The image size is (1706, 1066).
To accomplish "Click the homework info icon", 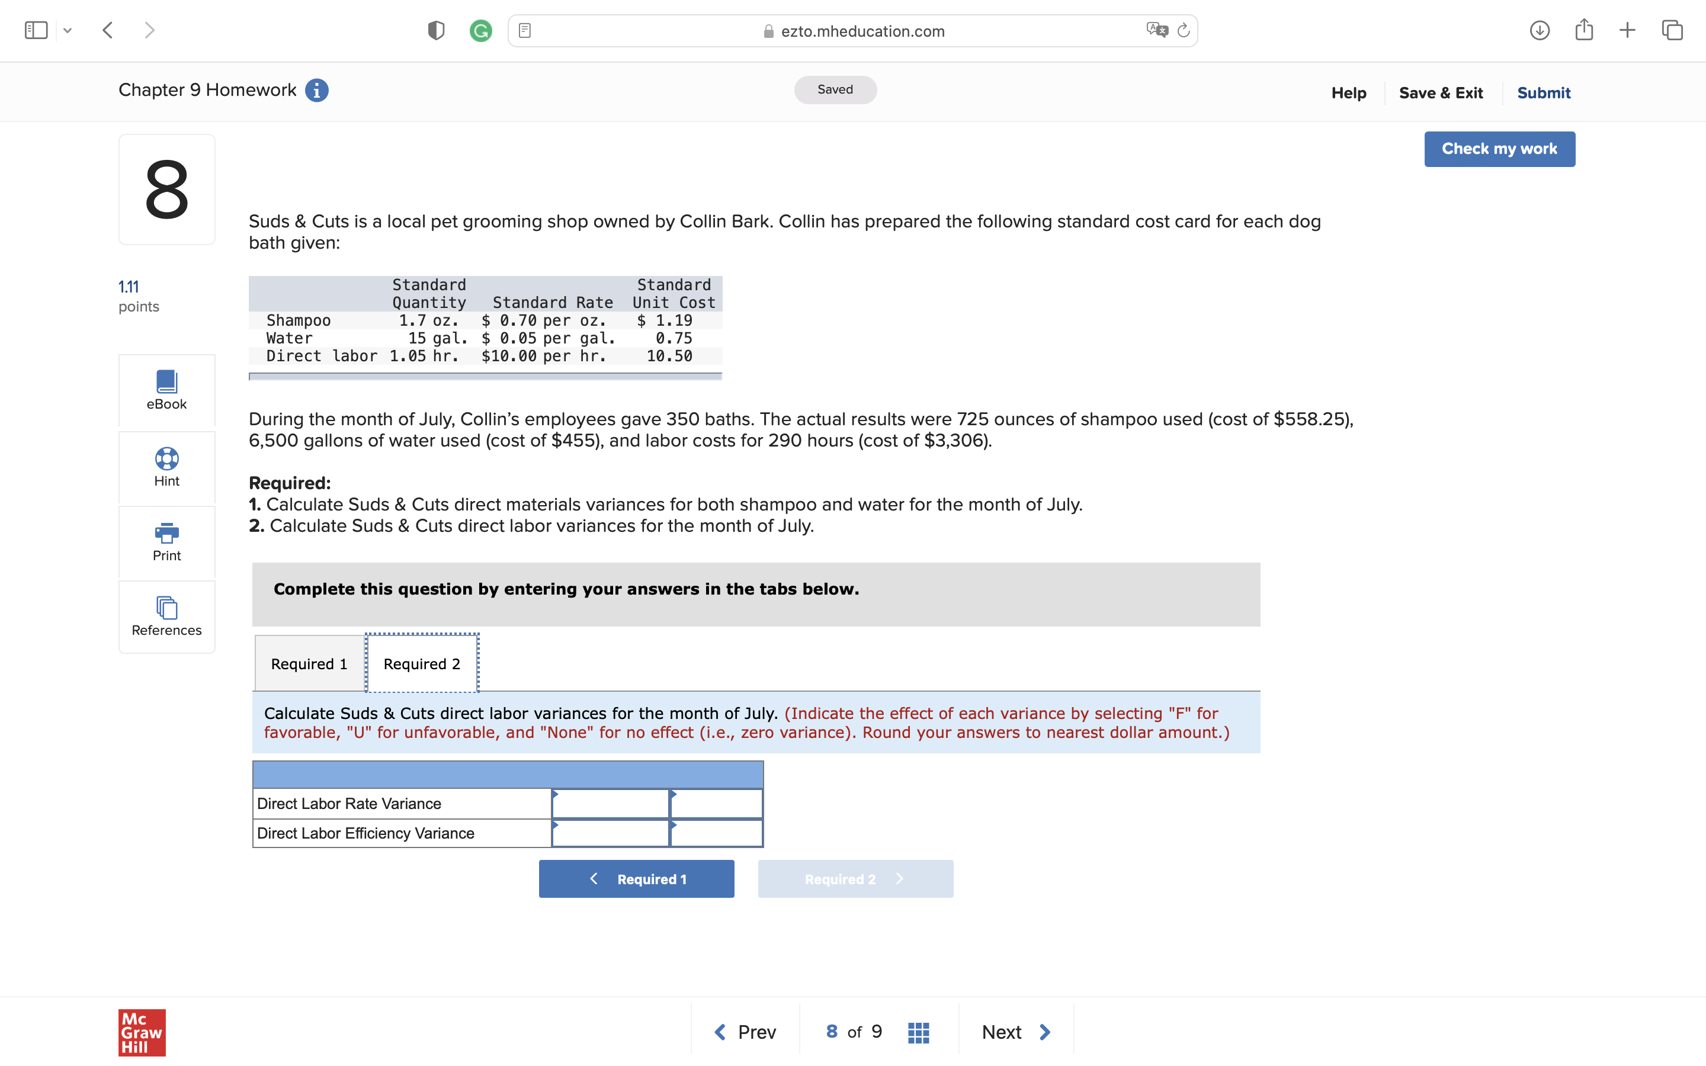I will click(316, 90).
